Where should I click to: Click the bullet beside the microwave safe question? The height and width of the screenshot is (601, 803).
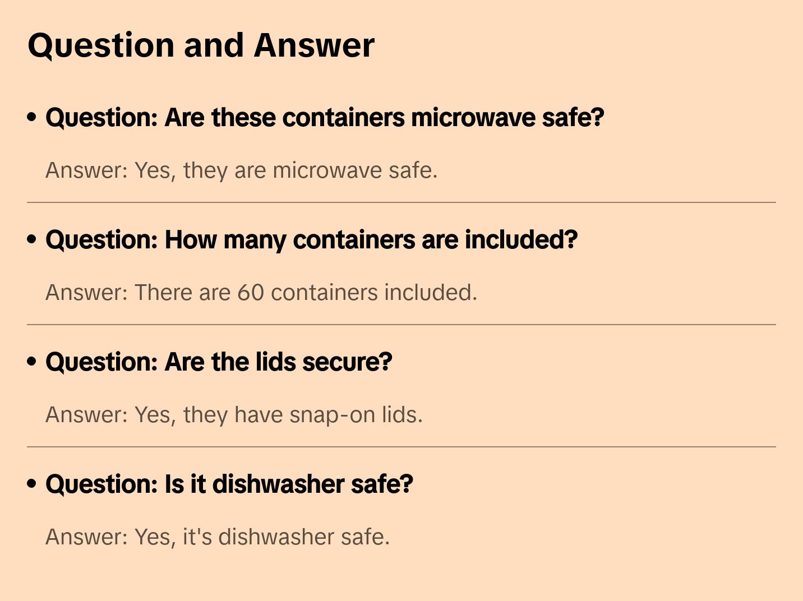point(32,117)
